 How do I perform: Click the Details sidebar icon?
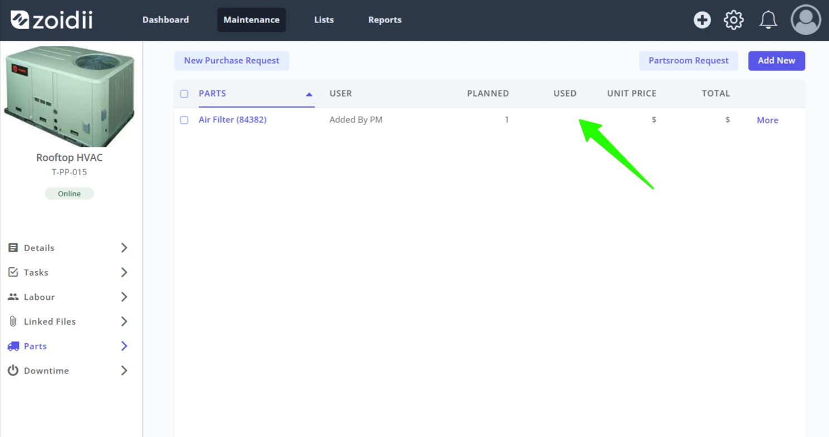[13, 248]
